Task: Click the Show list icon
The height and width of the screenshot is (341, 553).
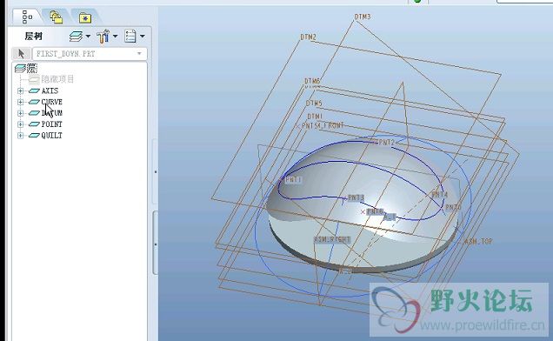Action: click(130, 36)
